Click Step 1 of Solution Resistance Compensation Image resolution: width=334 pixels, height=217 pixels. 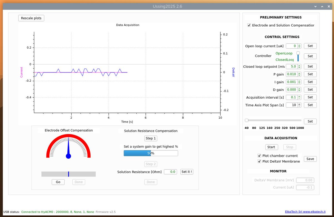pyautogui.click(x=151, y=138)
